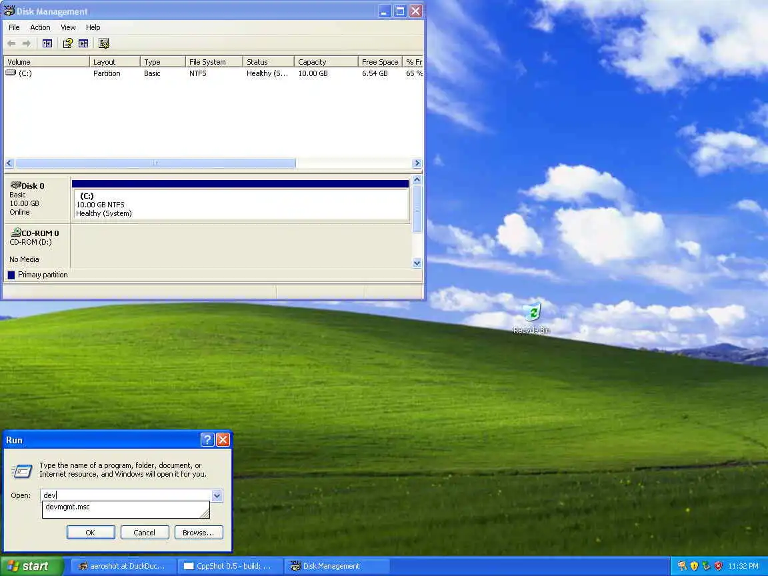
Task: Click the Run dialog help question mark button
Action: point(208,440)
